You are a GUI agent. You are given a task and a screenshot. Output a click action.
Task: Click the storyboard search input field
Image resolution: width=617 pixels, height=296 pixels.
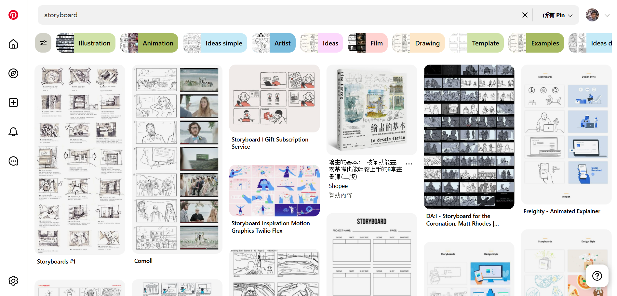point(276,15)
